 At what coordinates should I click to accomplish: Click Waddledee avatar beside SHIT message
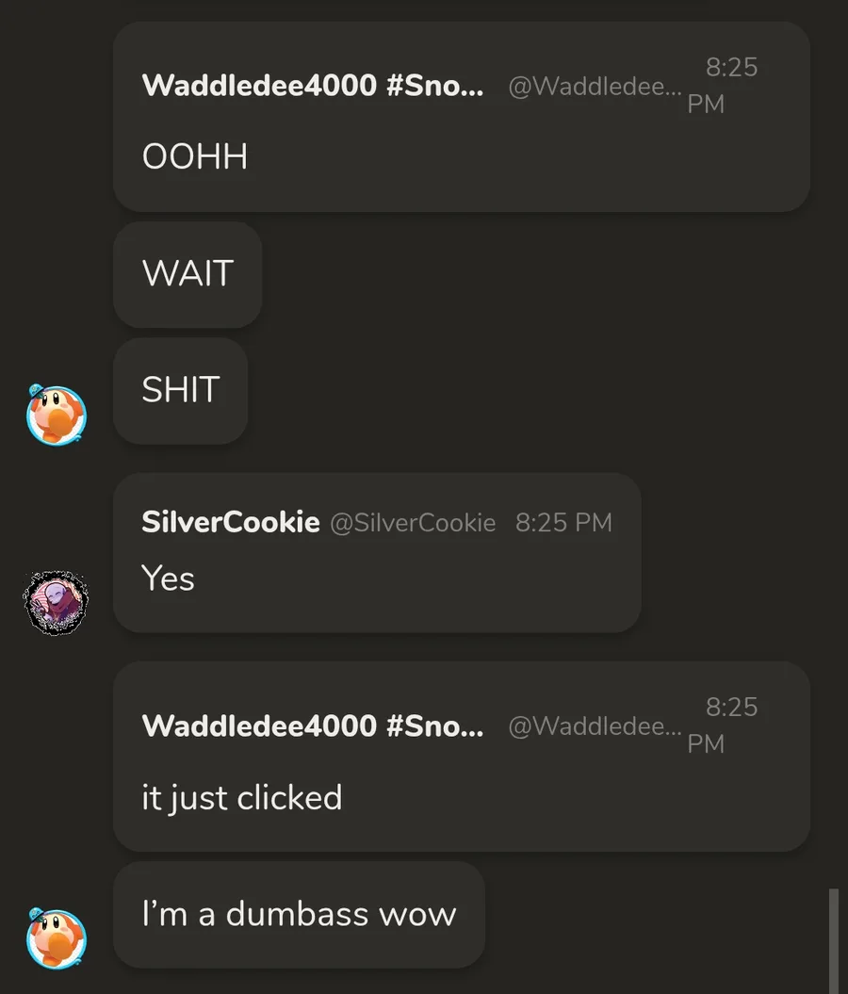[x=57, y=415]
